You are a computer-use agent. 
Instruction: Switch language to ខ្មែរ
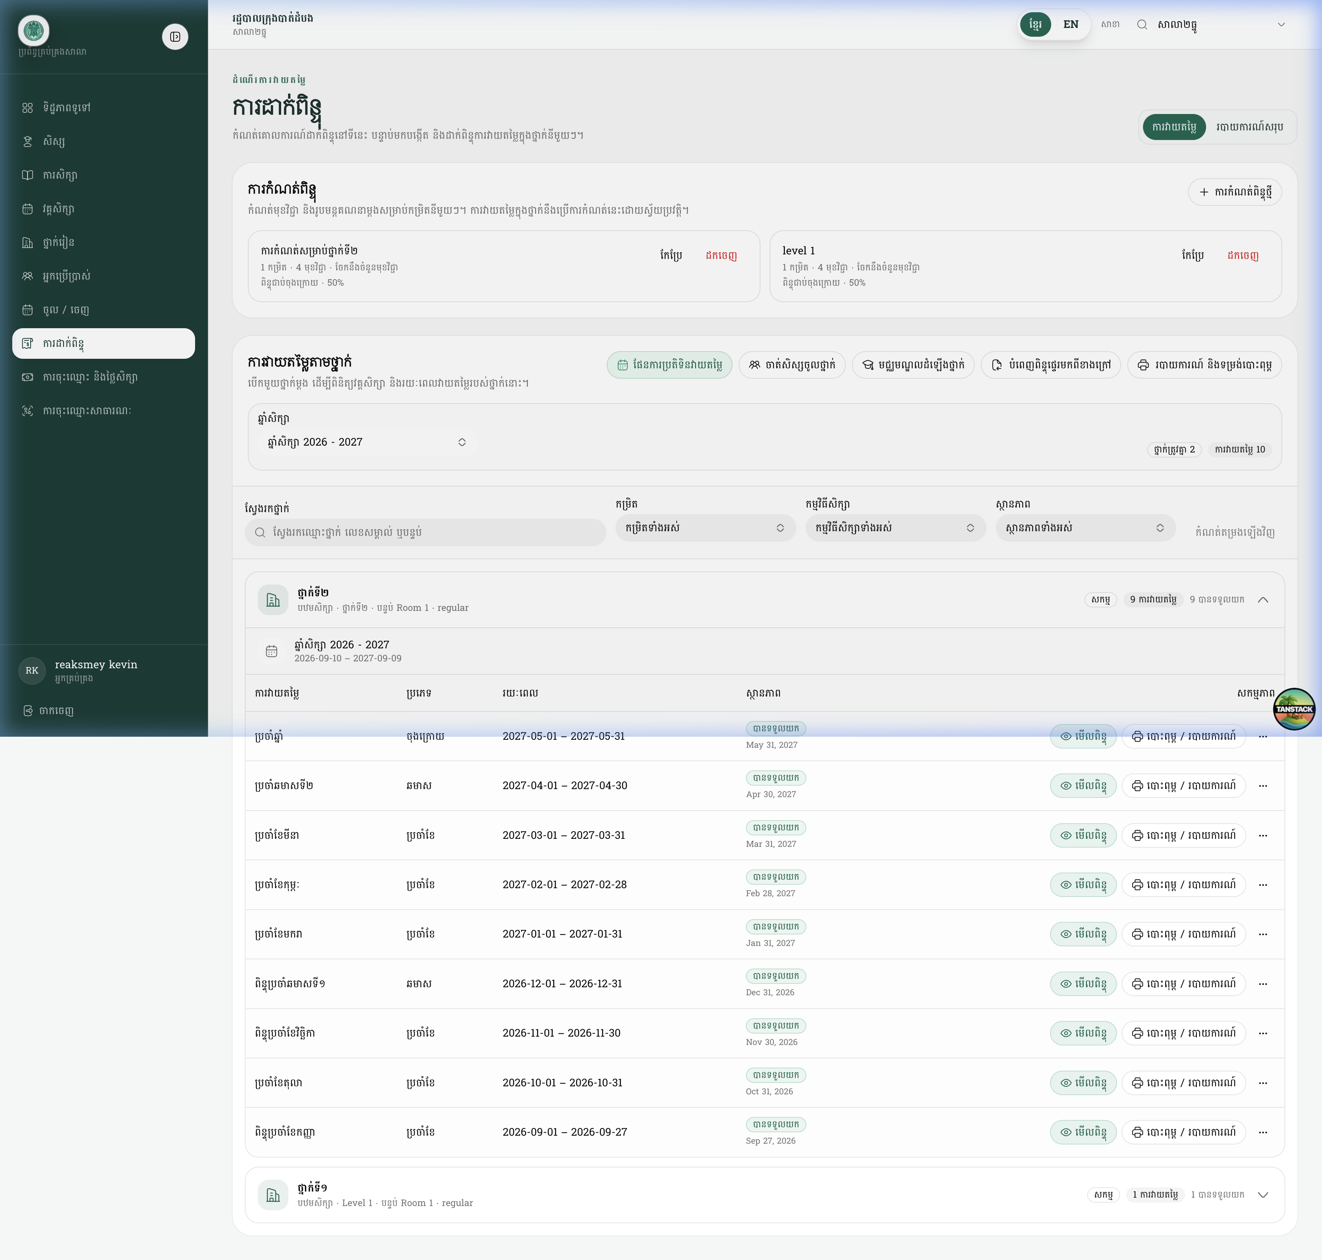click(x=1035, y=25)
